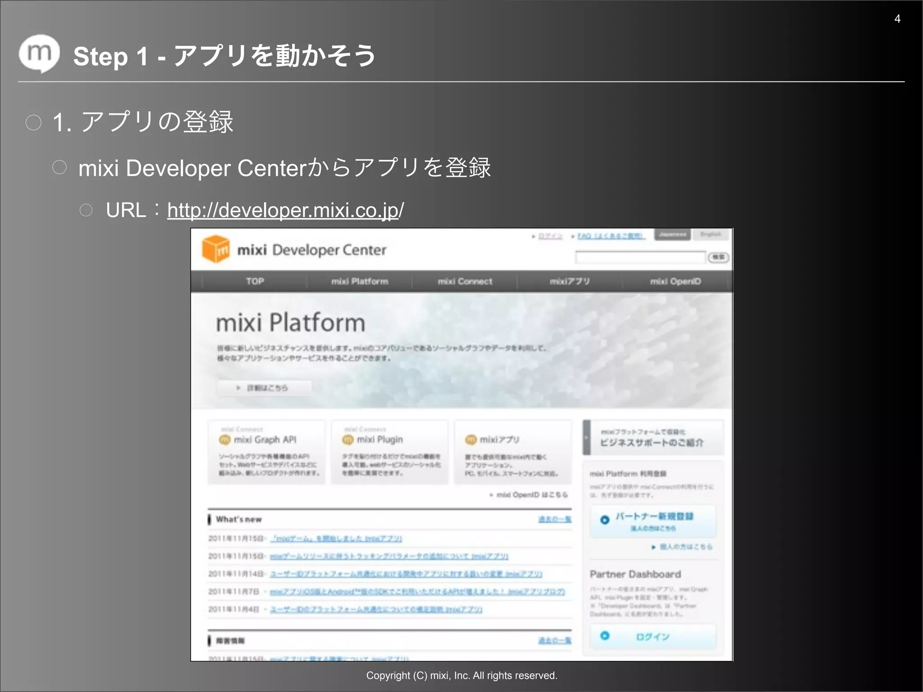Click the mixi Graph API card icon
This screenshot has width=923, height=692.
click(224, 439)
